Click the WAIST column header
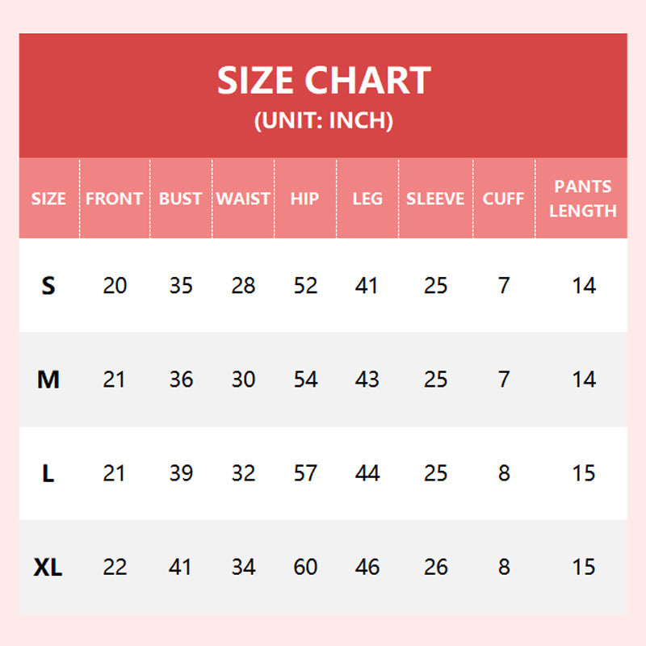The height and width of the screenshot is (646, 646). [243, 199]
